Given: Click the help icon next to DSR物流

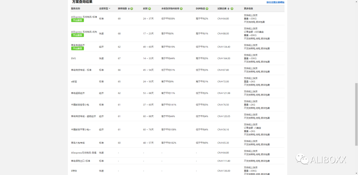Looking at the screenshot, I should point(207,8).
